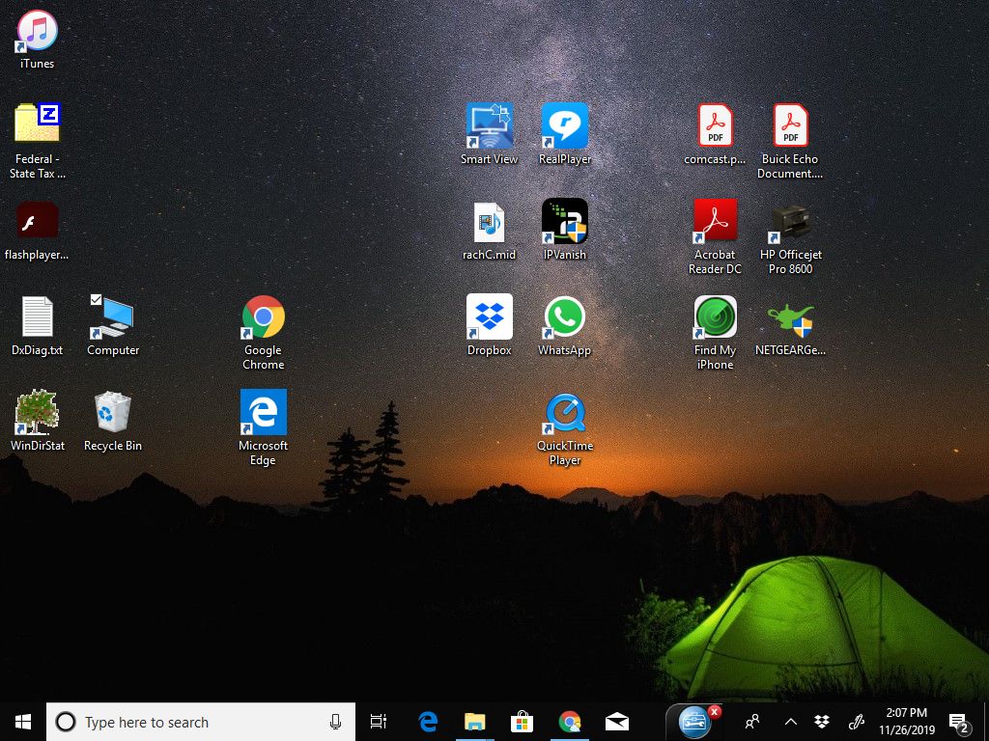
Task: Open the iTunes desktop shortcut
Action: point(38,32)
